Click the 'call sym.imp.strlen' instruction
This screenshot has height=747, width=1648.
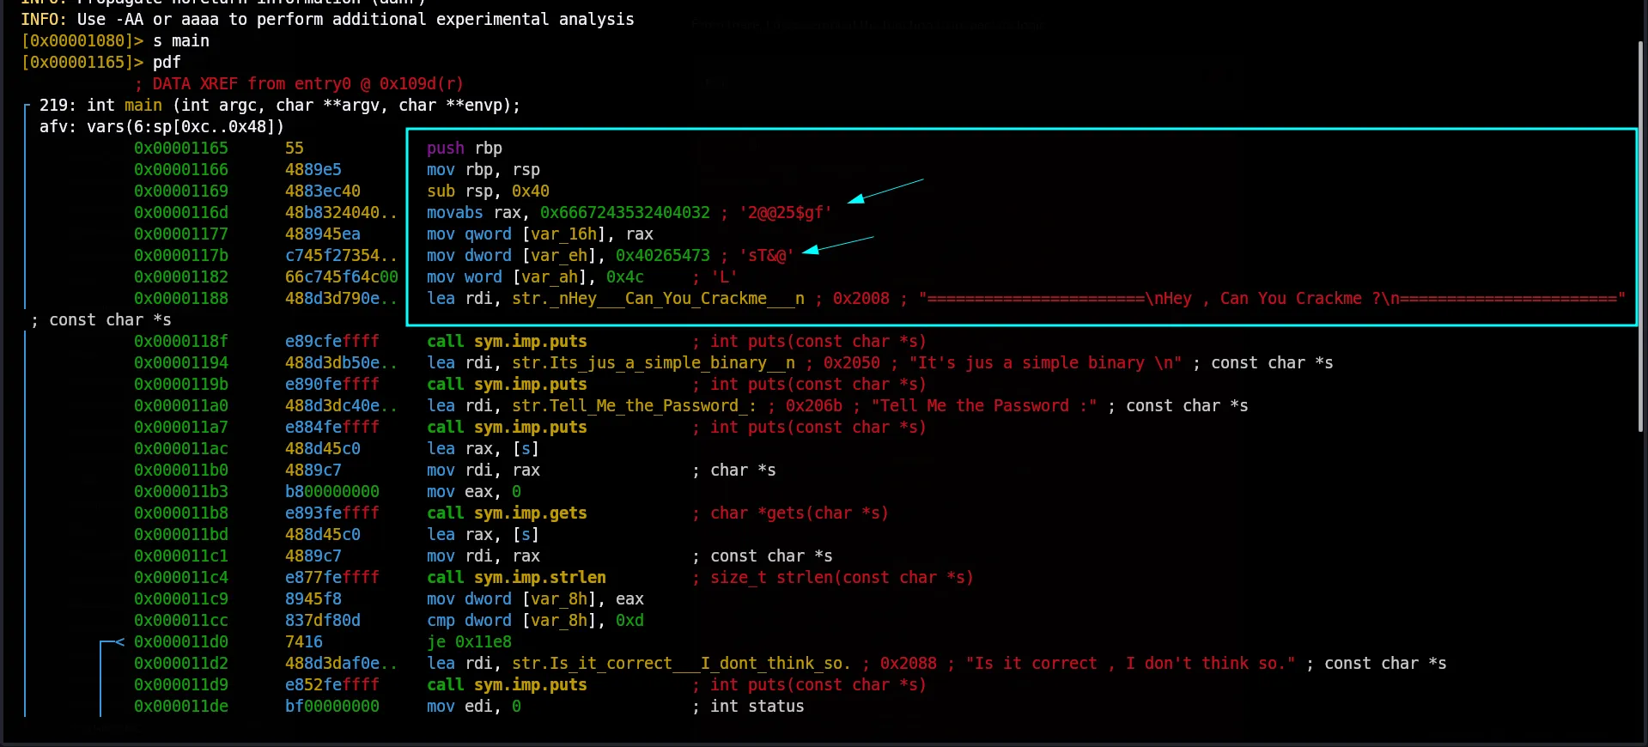516,578
